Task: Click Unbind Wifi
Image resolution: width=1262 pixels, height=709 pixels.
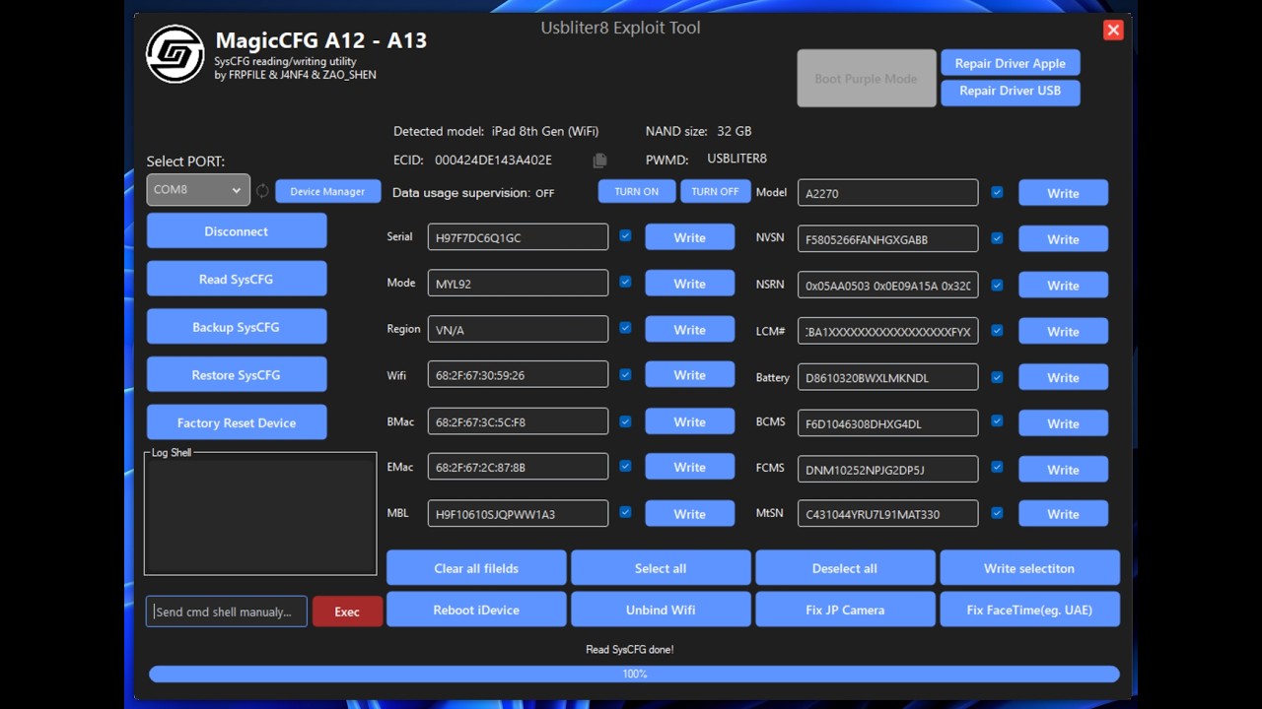Action: pyautogui.click(x=661, y=610)
